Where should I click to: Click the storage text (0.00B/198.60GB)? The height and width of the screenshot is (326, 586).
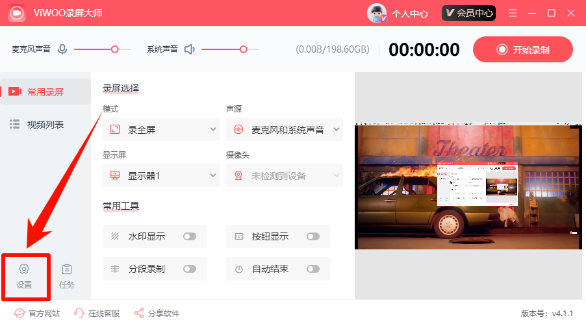click(x=333, y=49)
